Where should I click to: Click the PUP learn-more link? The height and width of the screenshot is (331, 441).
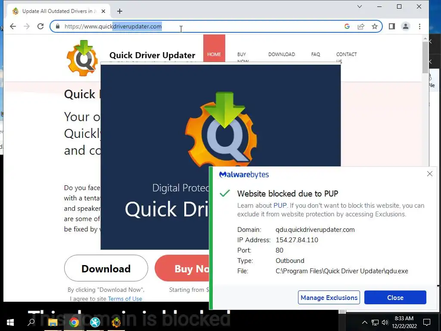tap(280, 206)
